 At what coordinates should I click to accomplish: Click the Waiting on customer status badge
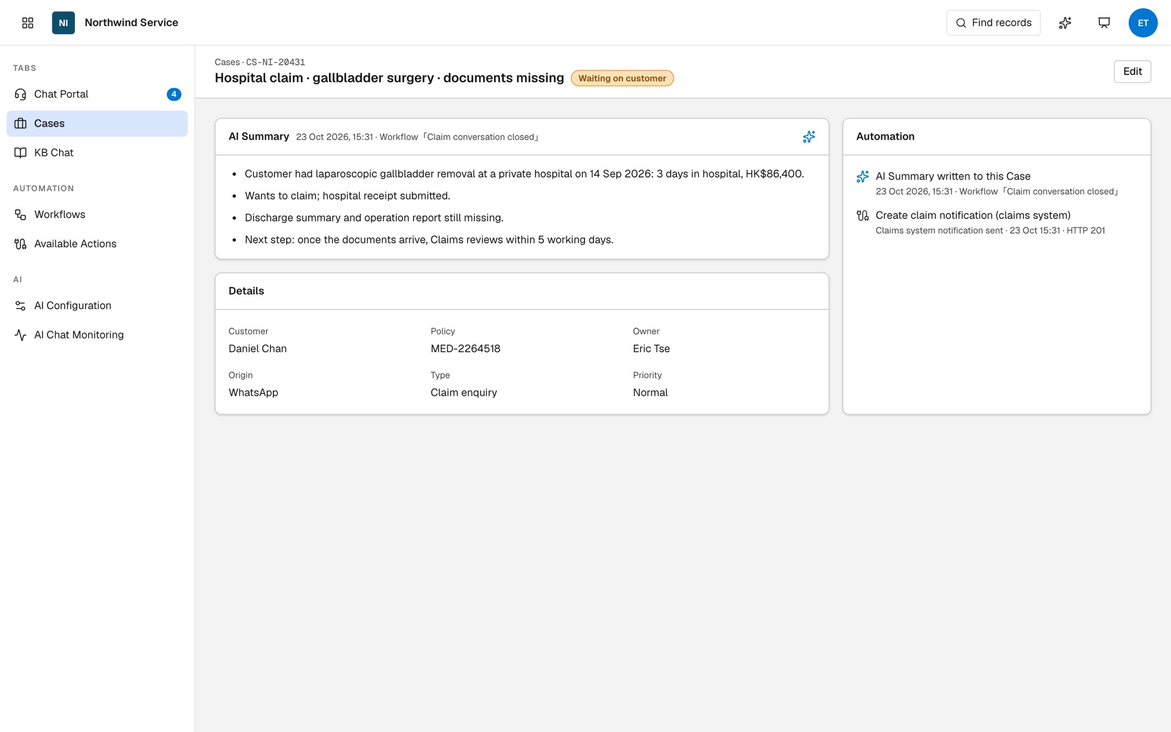(x=622, y=78)
